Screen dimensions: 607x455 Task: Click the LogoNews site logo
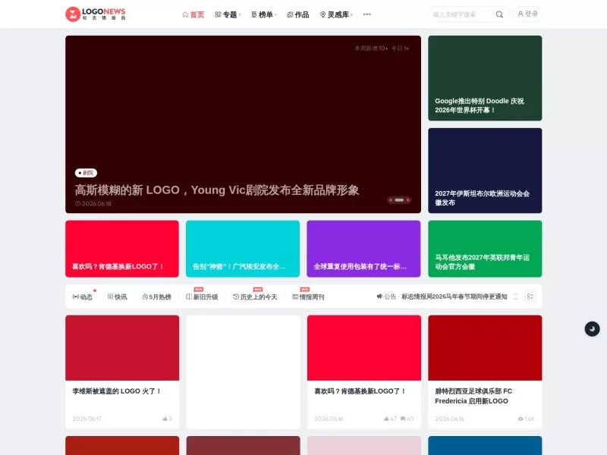tap(96, 14)
